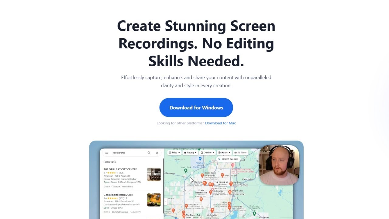Click the Cook's Spice Rack map pin
Viewport: 389px width, 219px height.
pyautogui.click(x=202, y=176)
